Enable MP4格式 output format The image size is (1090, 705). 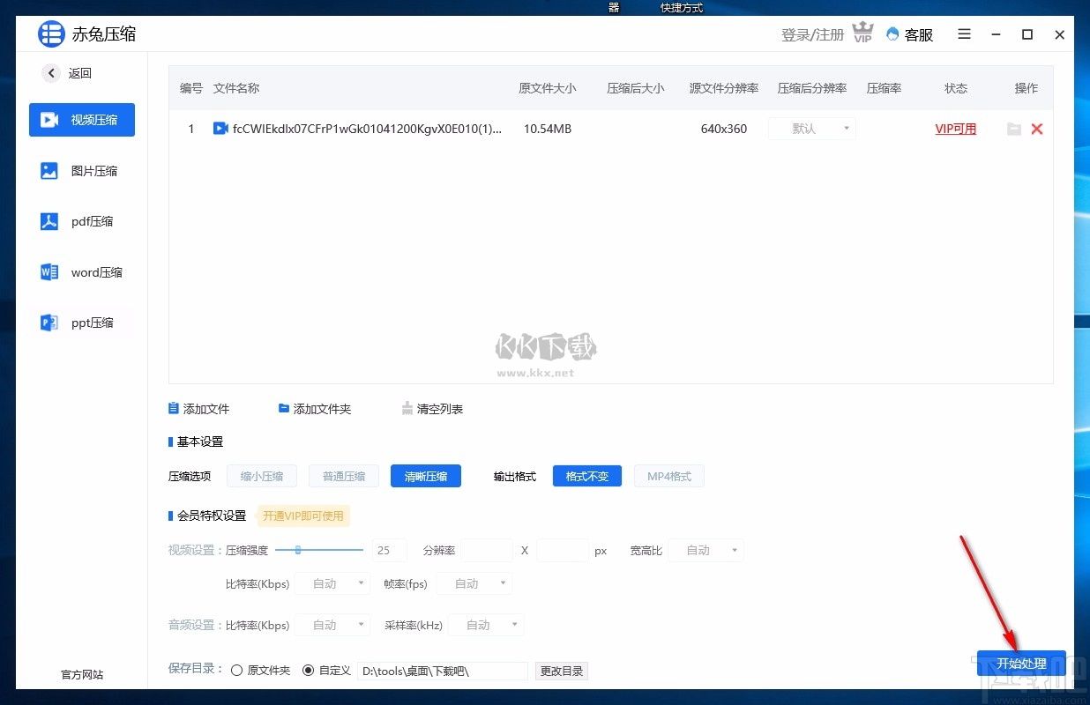point(668,476)
